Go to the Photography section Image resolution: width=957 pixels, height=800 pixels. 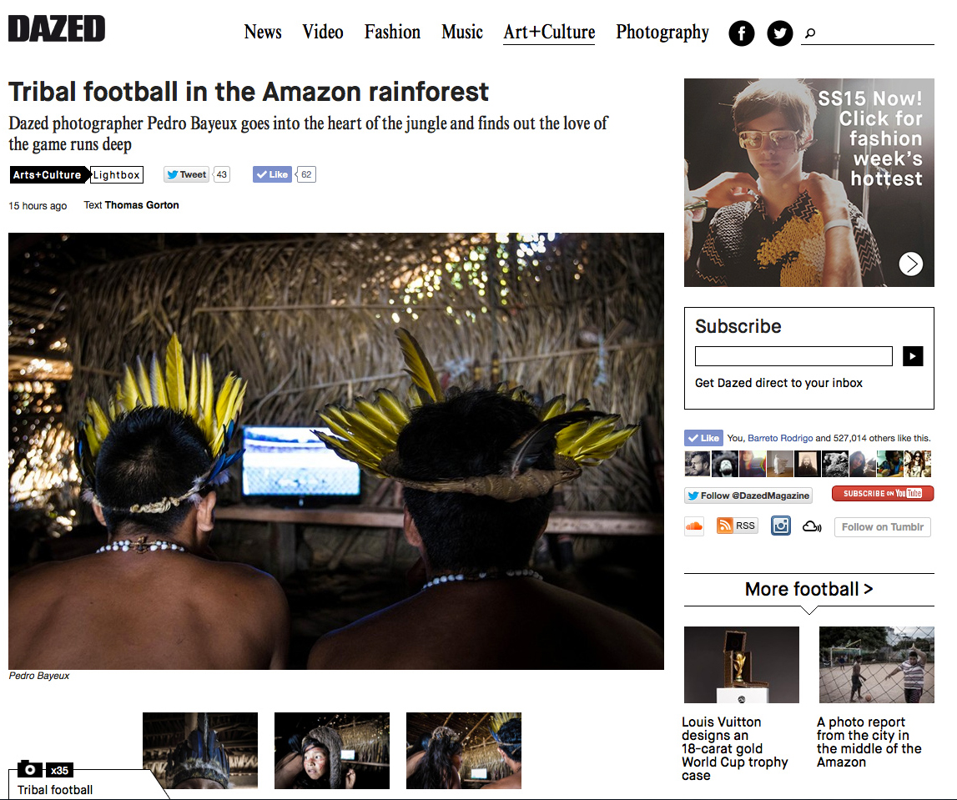click(x=662, y=32)
